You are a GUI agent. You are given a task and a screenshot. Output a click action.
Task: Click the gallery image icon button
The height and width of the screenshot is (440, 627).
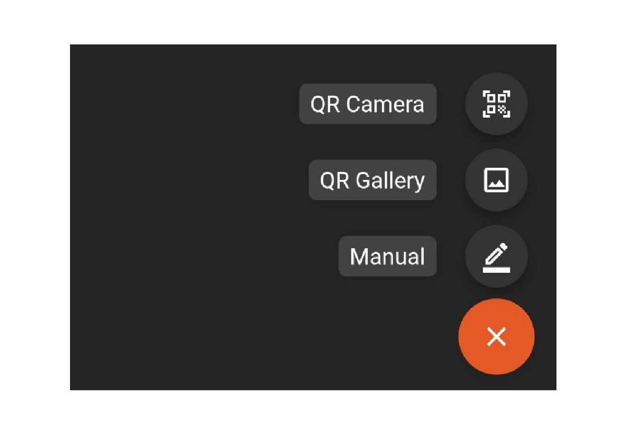[x=496, y=180]
